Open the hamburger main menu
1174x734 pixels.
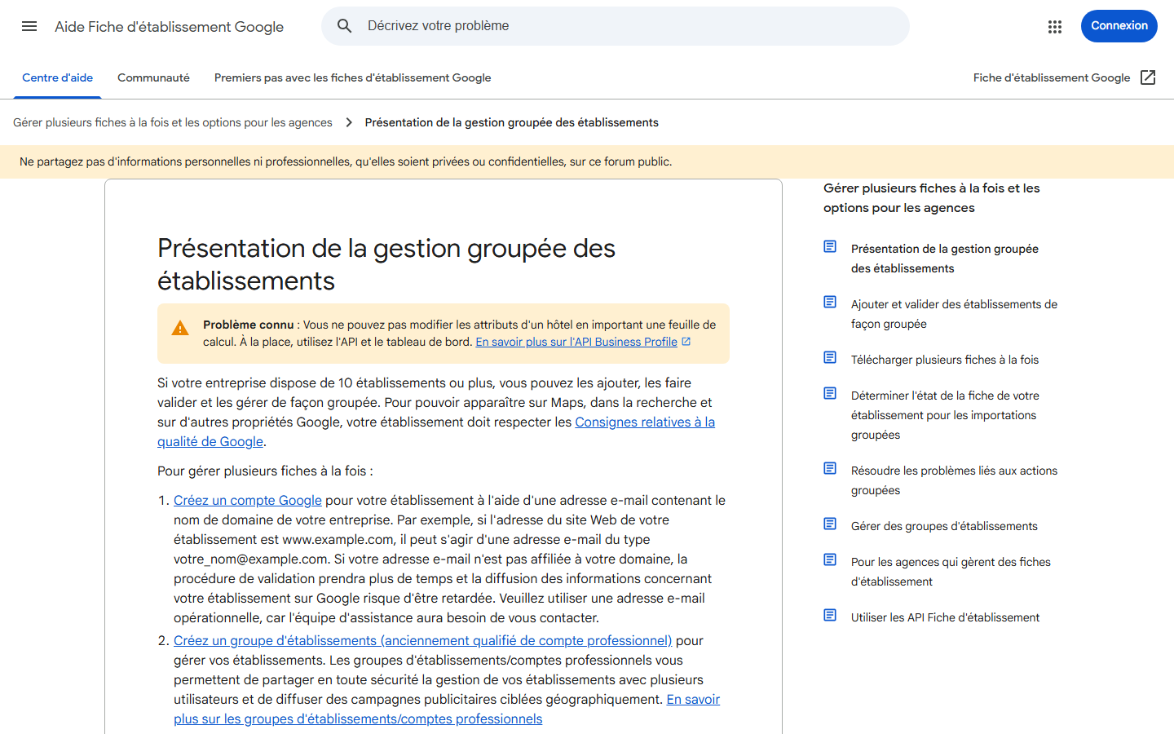pyautogui.click(x=29, y=26)
